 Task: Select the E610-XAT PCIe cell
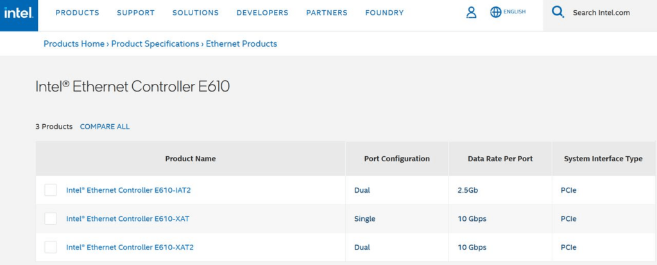point(603,219)
